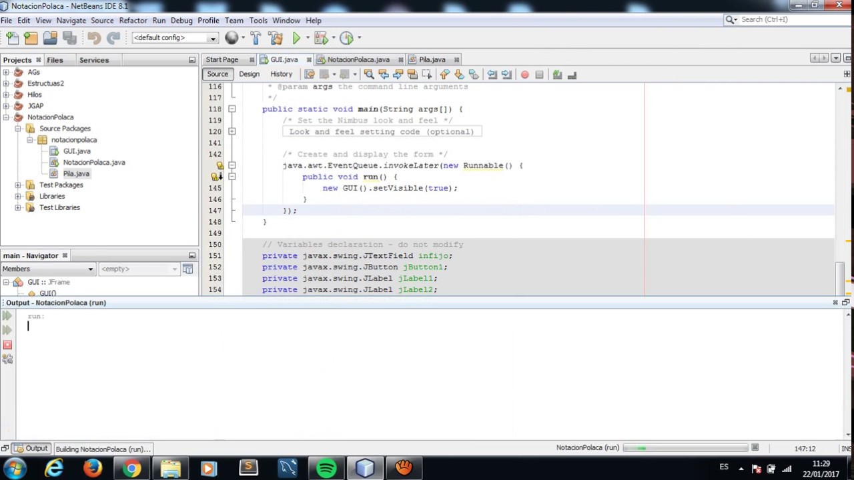Image resolution: width=854 pixels, height=480 pixels.
Task: Open the Navigate menu
Action: 71,21
